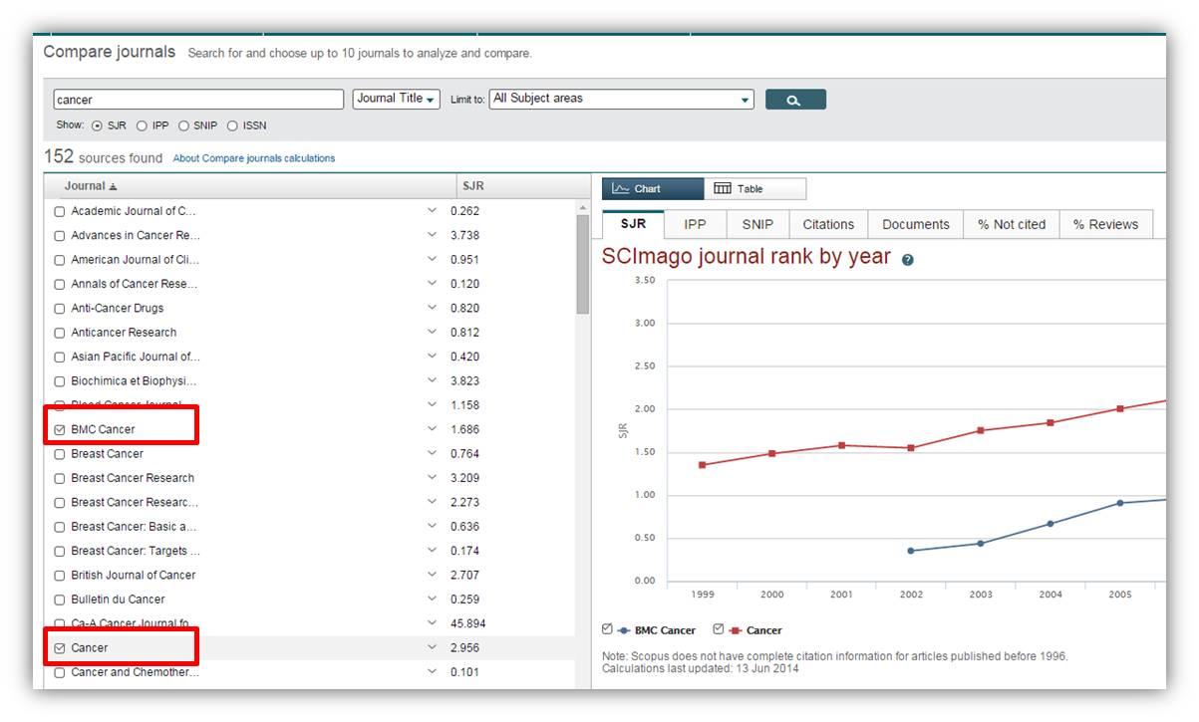Viewport: 1199px width, 722px height.
Task: Switch to the Chart view
Action: pyautogui.click(x=653, y=188)
